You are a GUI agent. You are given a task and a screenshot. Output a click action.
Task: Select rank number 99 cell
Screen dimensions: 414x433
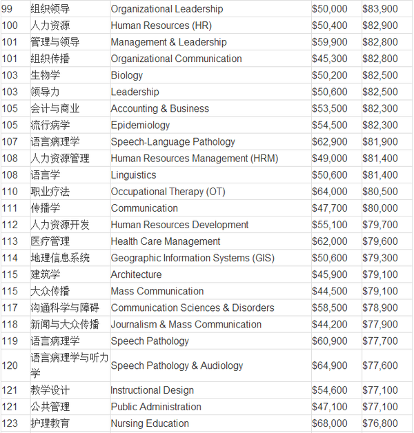pos(10,9)
